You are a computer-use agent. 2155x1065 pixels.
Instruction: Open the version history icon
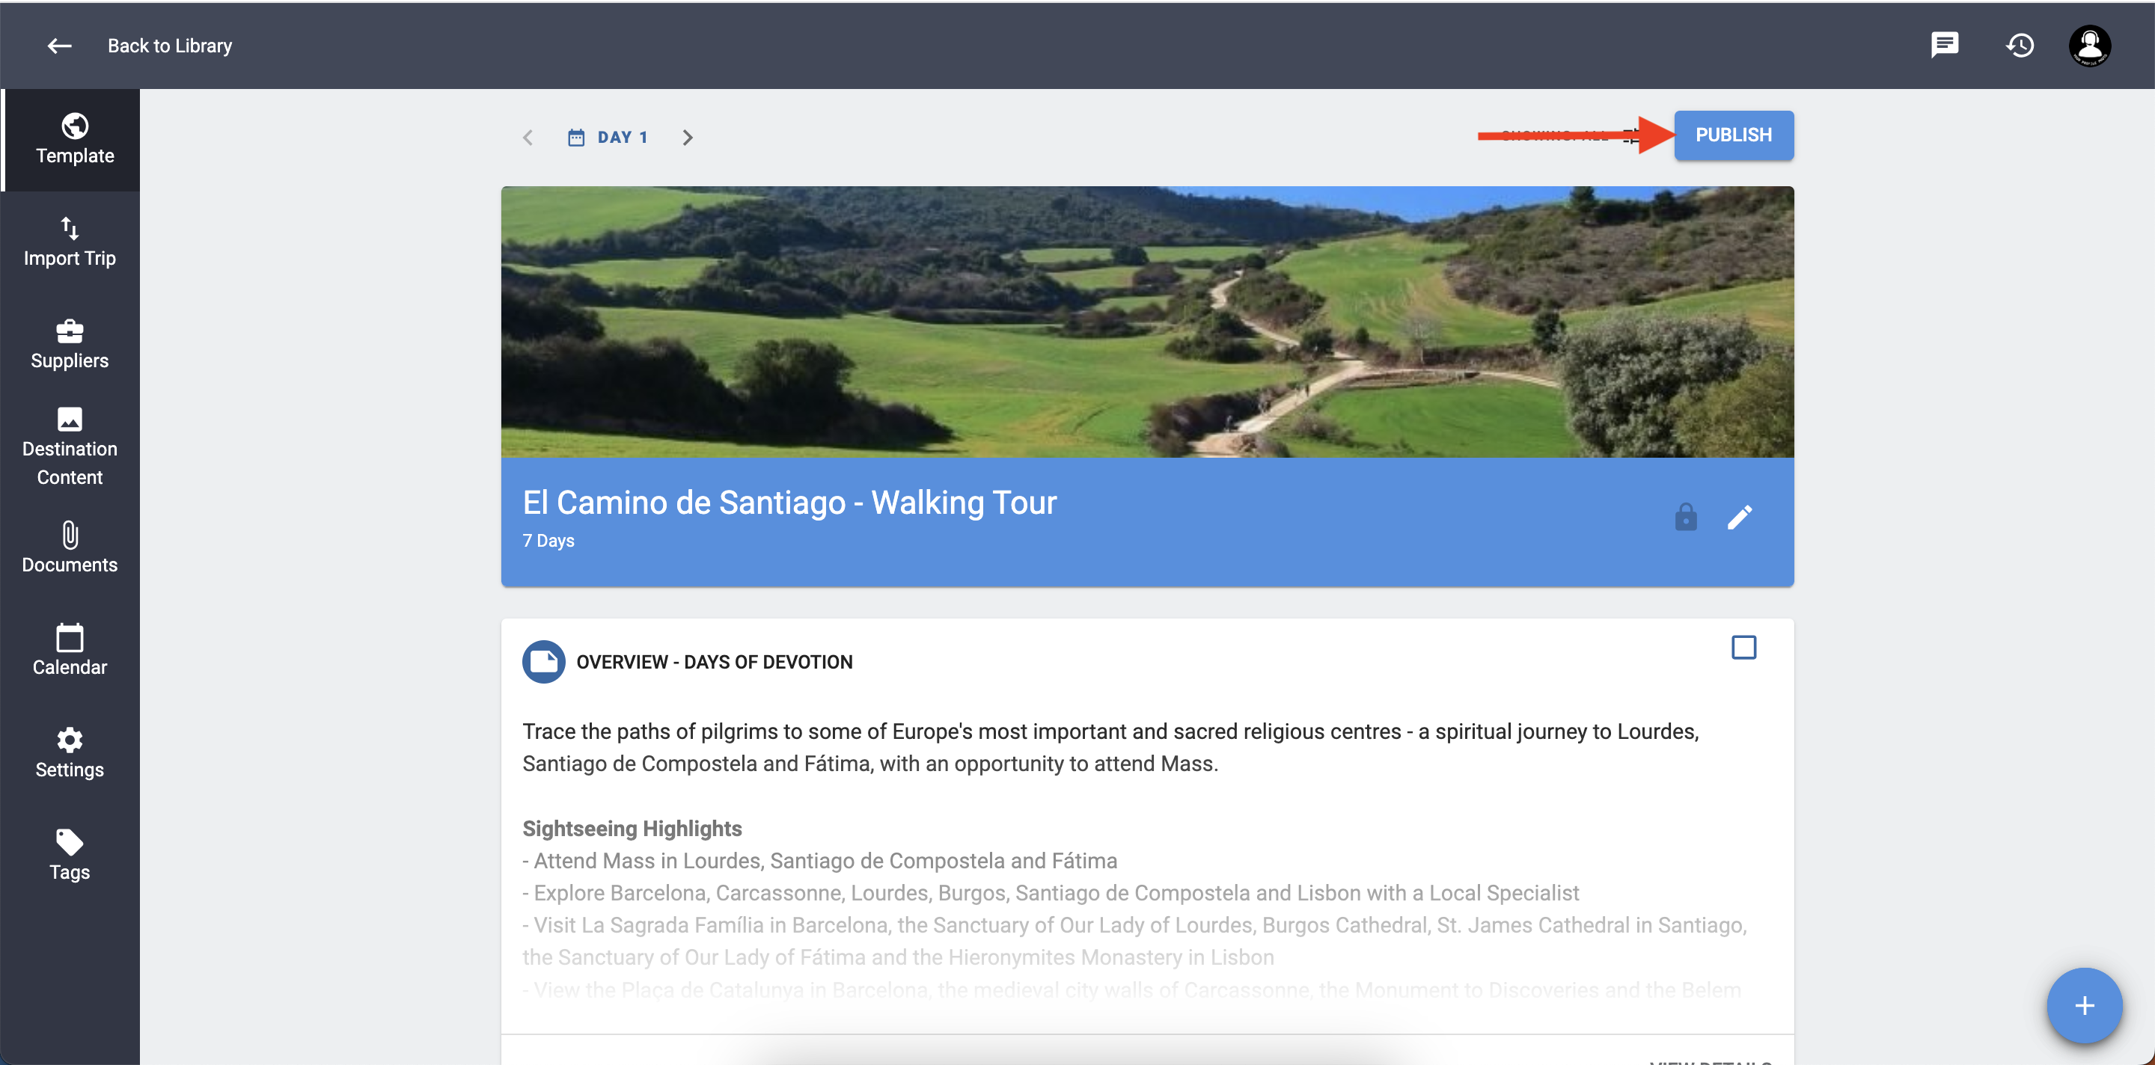click(2020, 45)
